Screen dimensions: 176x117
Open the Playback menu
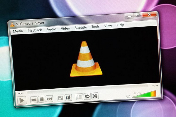[x=35, y=30]
